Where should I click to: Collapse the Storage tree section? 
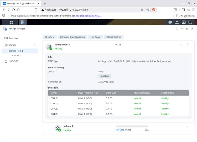35,45
